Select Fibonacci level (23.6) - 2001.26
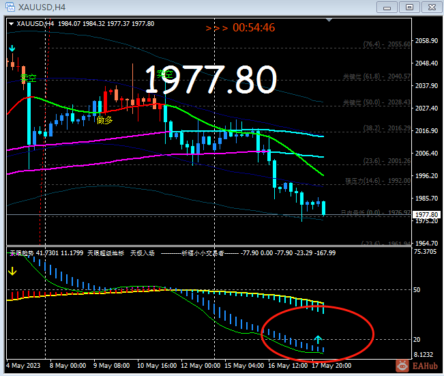The height and width of the screenshot is (376, 444). click(x=387, y=161)
